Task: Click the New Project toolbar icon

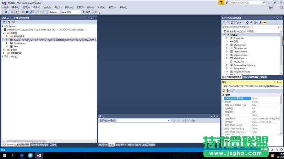Action: 17,12
